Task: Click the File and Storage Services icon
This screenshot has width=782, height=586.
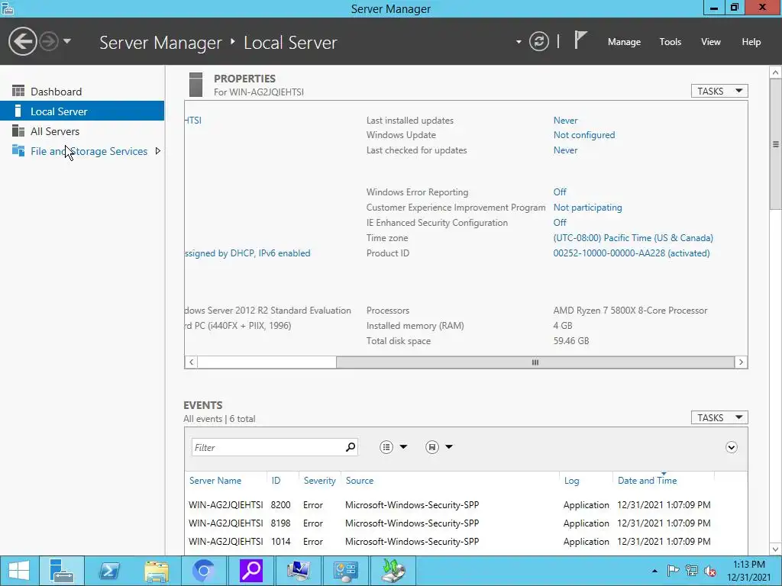Action: pyautogui.click(x=18, y=150)
